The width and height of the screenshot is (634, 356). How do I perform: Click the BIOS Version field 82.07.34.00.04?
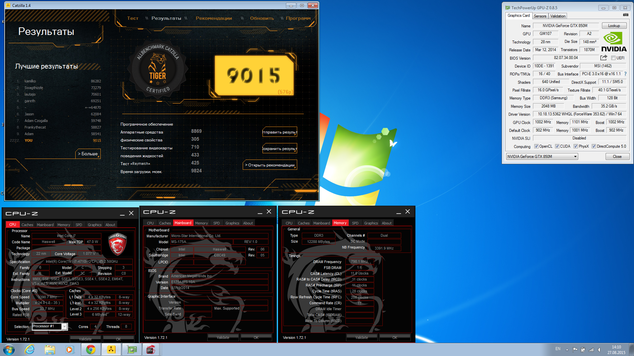tap(566, 58)
